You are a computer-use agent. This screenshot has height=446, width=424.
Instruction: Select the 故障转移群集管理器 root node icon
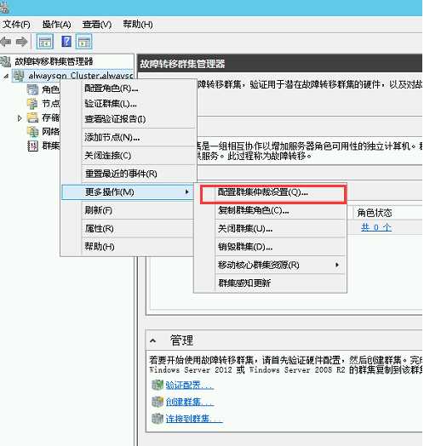(x=6, y=62)
